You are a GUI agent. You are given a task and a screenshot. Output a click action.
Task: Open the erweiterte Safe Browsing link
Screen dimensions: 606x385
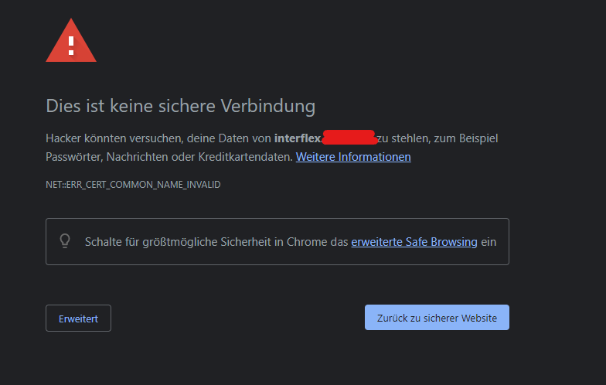(x=414, y=242)
